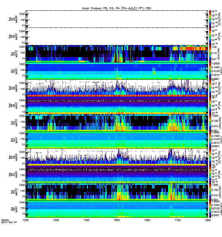Click the "2014 Nov 01" date label

[9, 222]
